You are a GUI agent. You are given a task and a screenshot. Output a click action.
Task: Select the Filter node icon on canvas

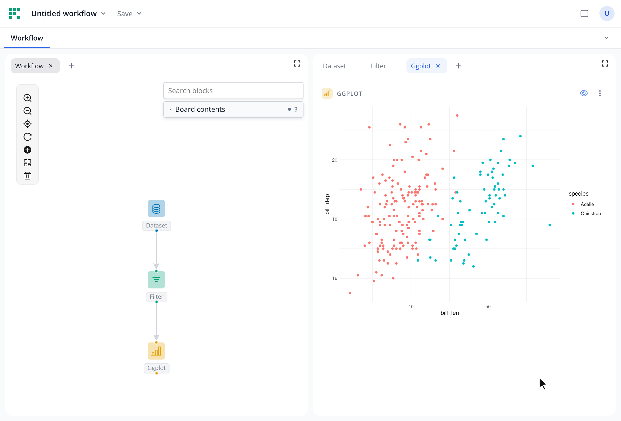pyautogui.click(x=156, y=280)
